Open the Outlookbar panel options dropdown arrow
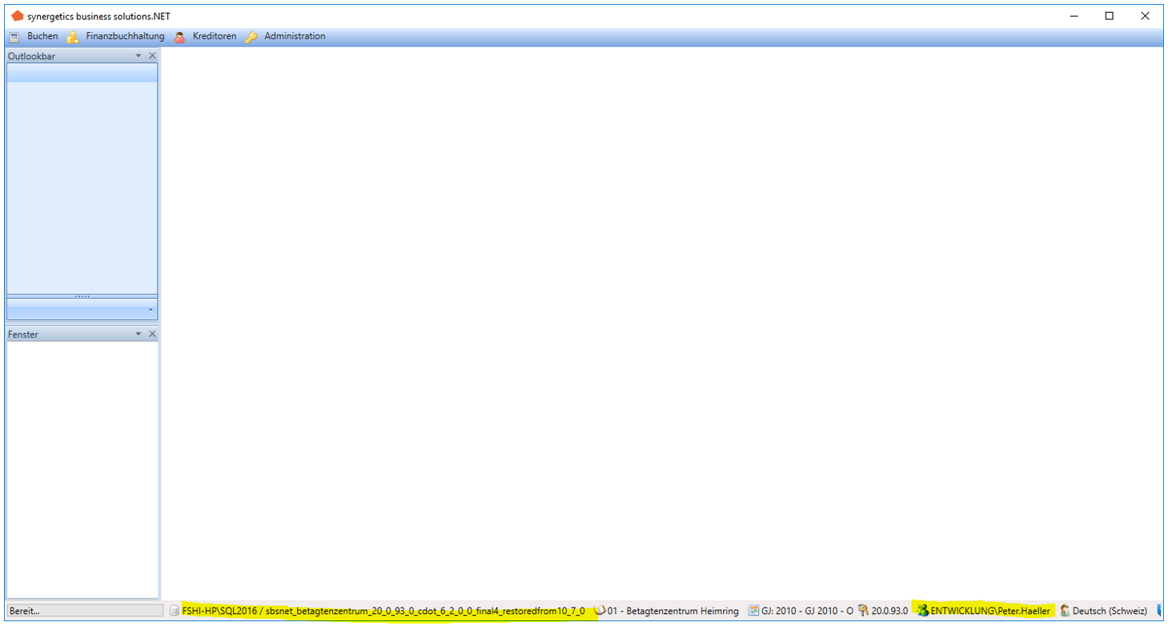The height and width of the screenshot is (626, 1168). click(138, 56)
